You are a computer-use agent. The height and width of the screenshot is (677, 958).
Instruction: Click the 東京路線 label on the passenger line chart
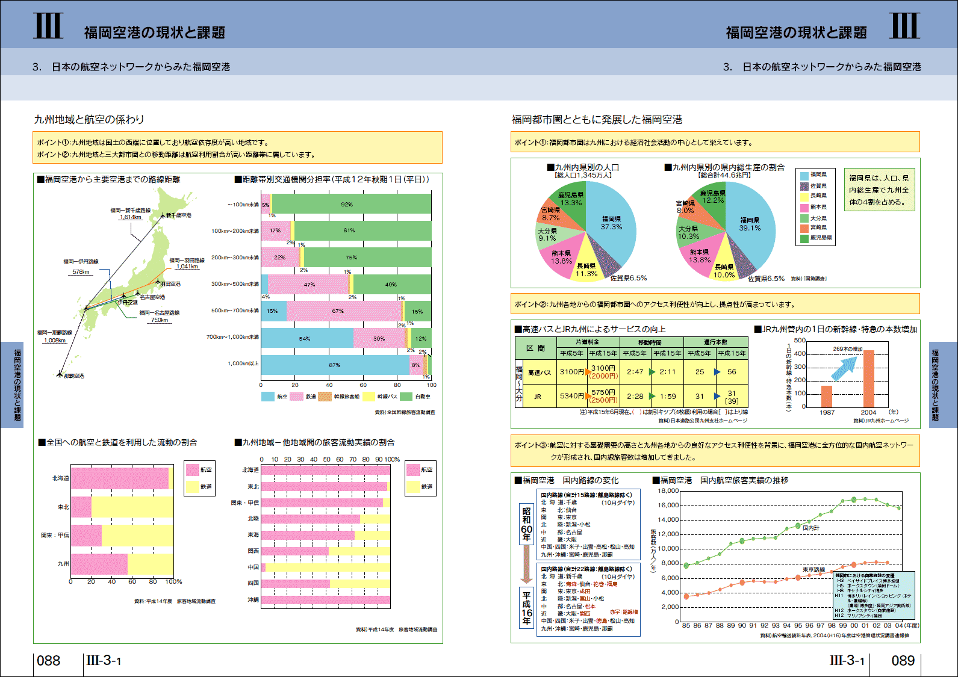click(x=813, y=570)
